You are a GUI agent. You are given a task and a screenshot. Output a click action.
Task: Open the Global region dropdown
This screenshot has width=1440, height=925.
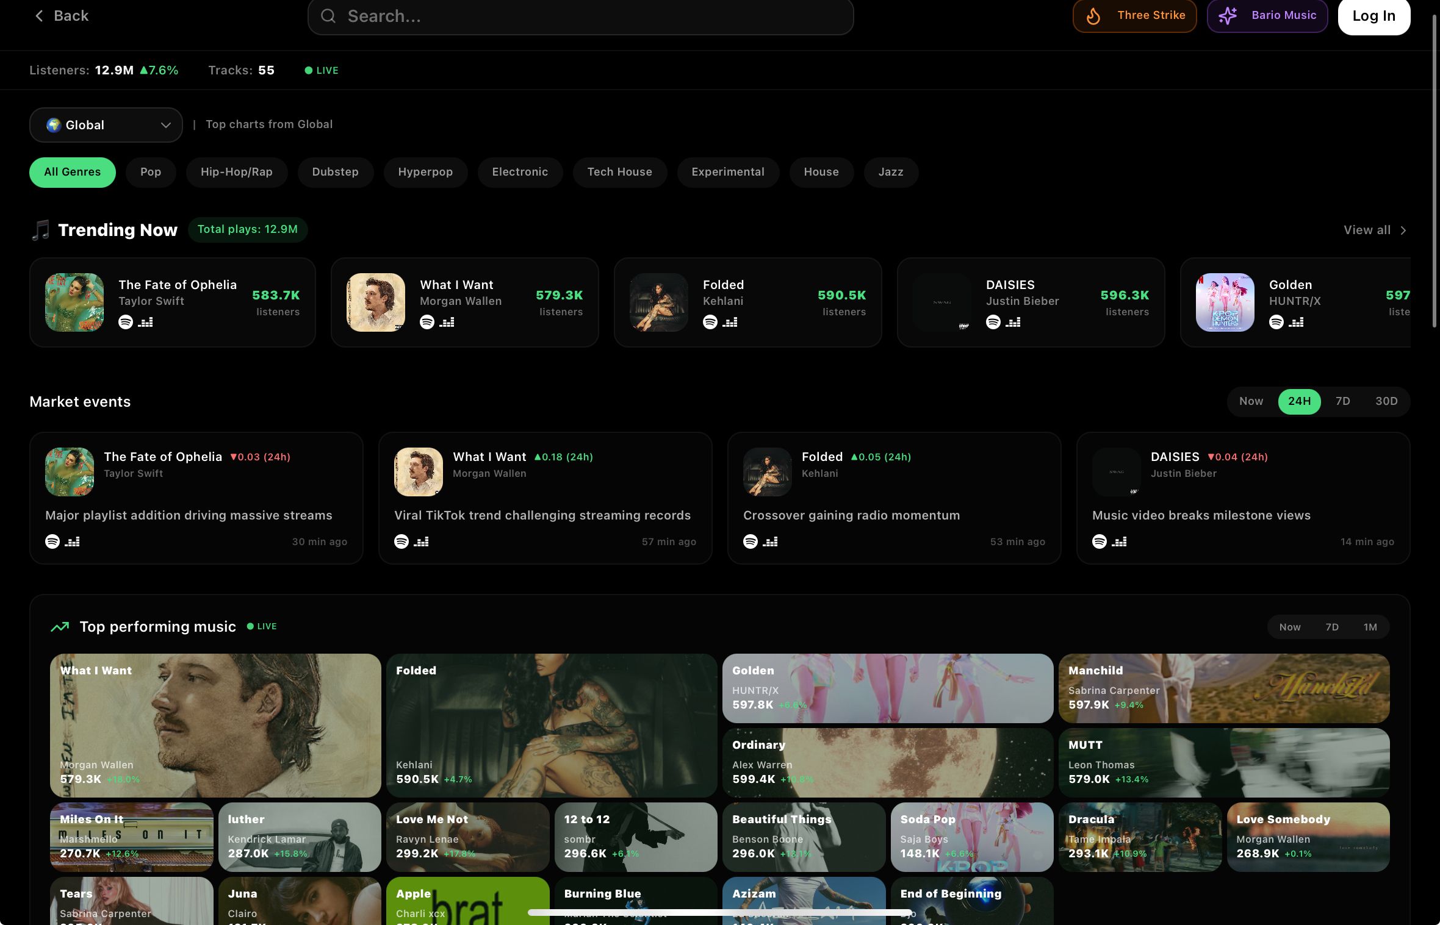click(x=106, y=125)
